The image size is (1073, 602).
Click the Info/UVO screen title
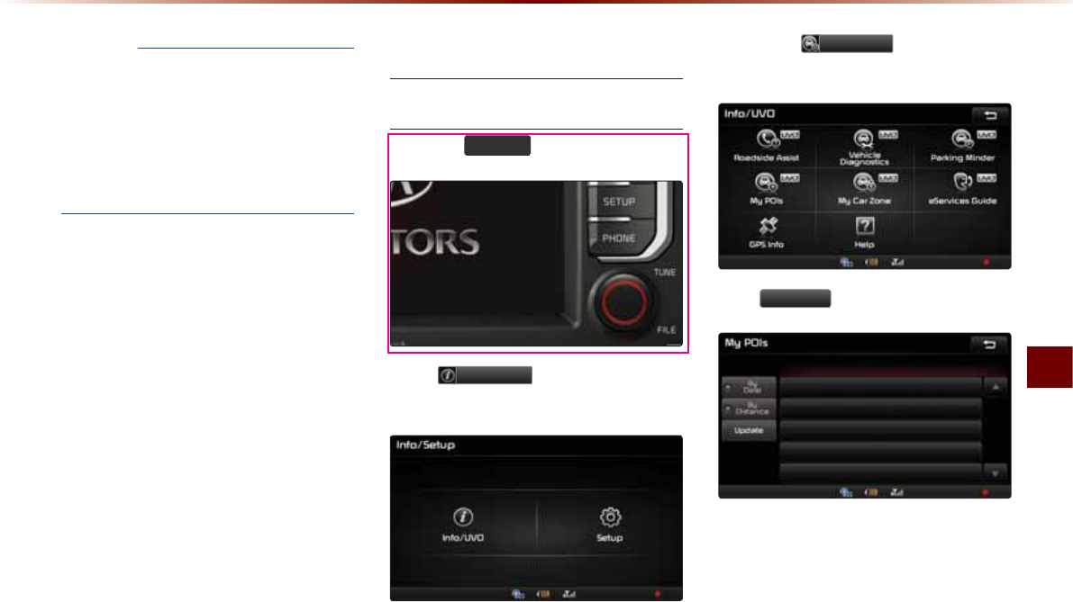(x=750, y=114)
